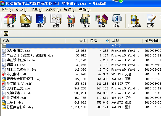Click size 203,264 of 文献综述.doc
The width and height of the screenshot is (161, 116).
point(80,93)
